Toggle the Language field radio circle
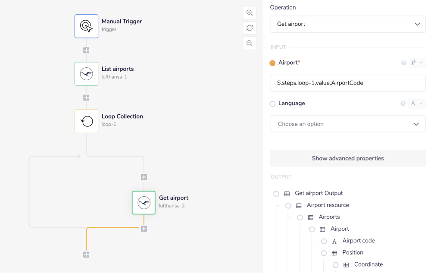The height and width of the screenshot is (273, 431). 272,104
